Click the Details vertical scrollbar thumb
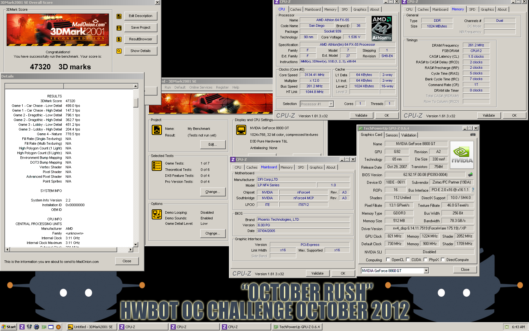Image resolution: width=529 pixels, height=331 pixels. pyautogui.click(x=136, y=103)
